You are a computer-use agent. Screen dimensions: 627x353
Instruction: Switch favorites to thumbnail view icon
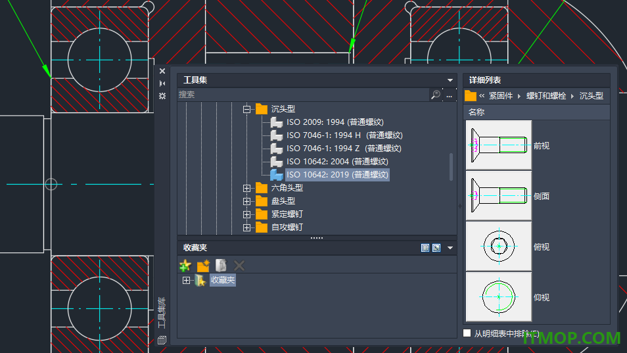pyautogui.click(x=436, y=248)
